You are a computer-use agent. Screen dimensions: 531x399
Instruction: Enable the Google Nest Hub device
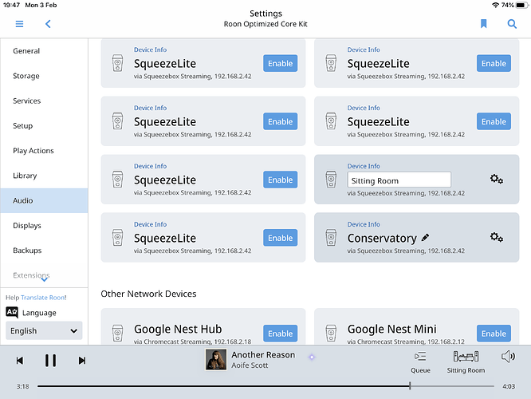280,334
